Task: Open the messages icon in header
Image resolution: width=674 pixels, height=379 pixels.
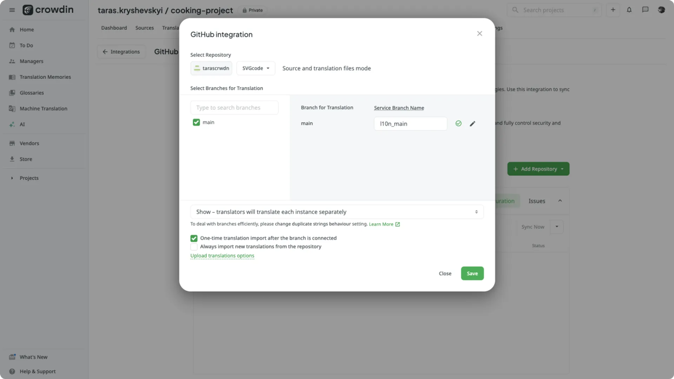Action: click(645, 10)
